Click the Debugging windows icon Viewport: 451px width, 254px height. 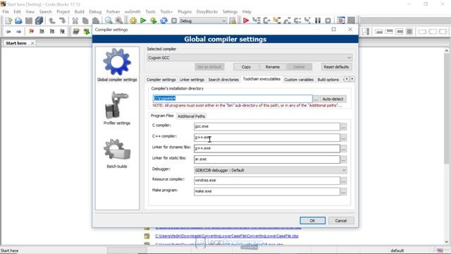[341, 20]
